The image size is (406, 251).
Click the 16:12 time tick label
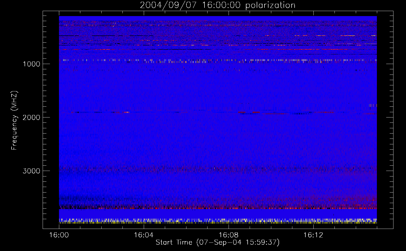pyautogui.click(x=313, y=235)
